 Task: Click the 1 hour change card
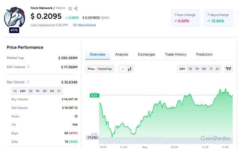185,18
